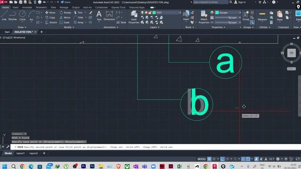Activate the Scale command
The height and width of the screenshot is (169, 301).
64,23
